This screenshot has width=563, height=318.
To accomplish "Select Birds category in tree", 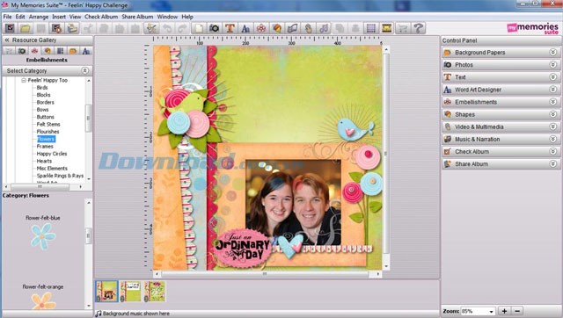I will pos(42,88).
